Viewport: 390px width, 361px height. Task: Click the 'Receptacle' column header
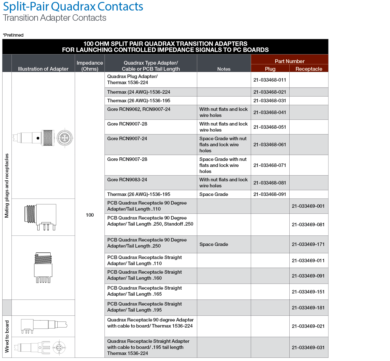[x=309, y=69]
